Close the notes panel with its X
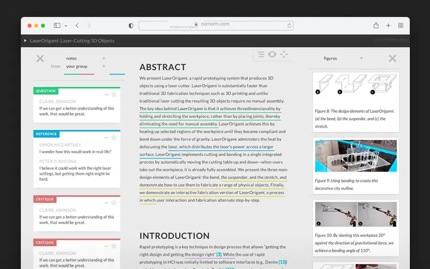 pos(40,58)
